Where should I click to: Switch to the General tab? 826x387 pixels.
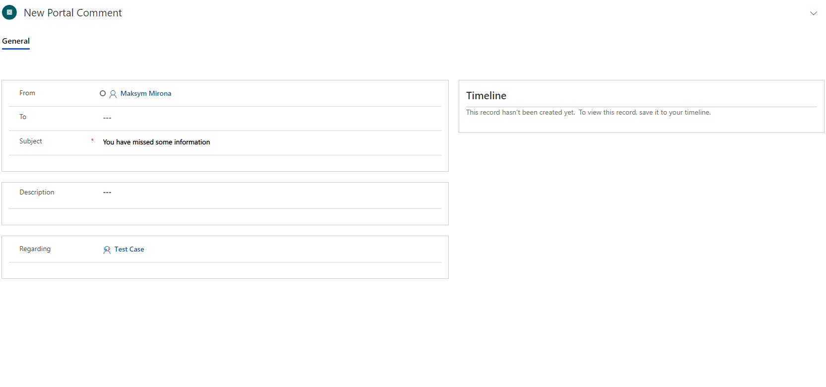pos(15,41)
